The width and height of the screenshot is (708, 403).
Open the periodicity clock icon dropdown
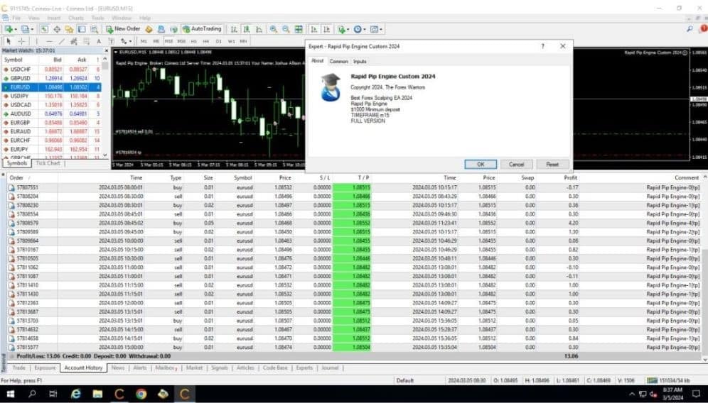click(360, 29)
